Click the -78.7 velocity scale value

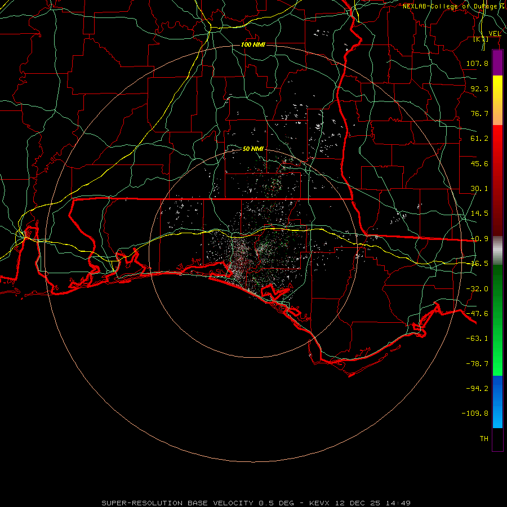[x=477, y=364]
